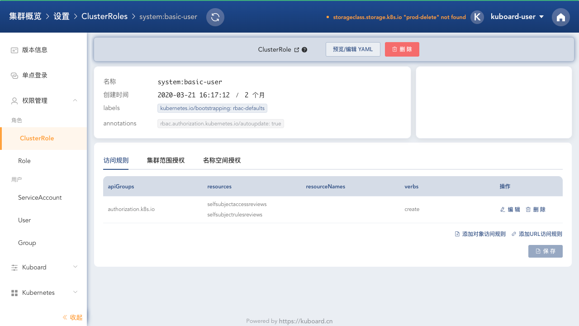This screenshot has height=326, width=579.
Task: Click the 权限管理 user icon
Action: coord(14,101)
